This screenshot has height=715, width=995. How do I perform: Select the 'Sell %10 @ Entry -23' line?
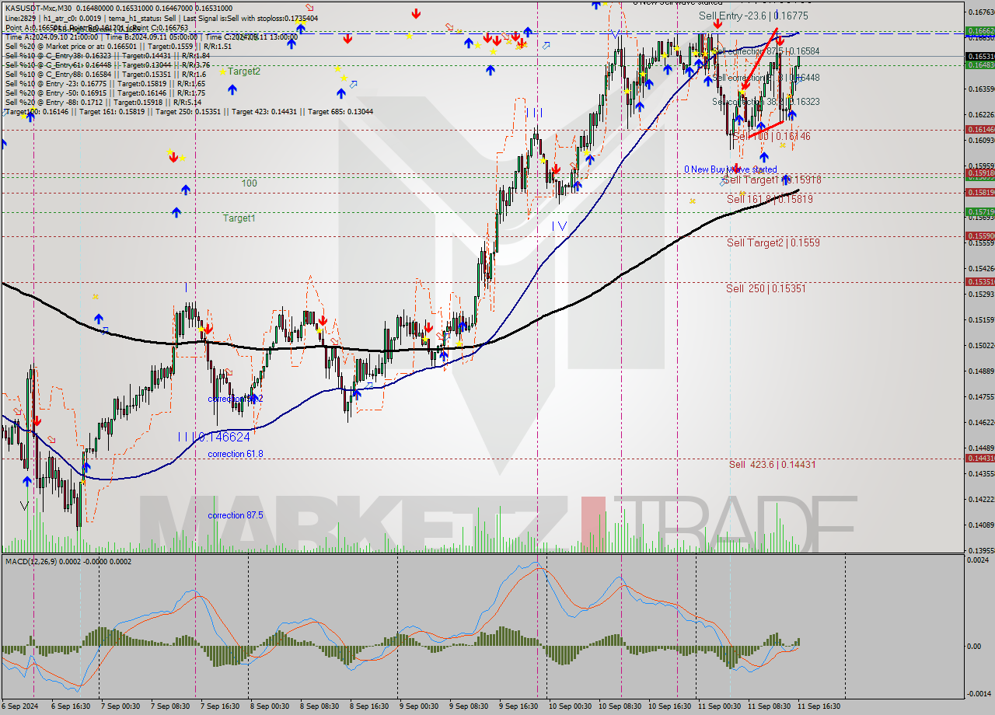pyautogui.click(x=105, y=84)
